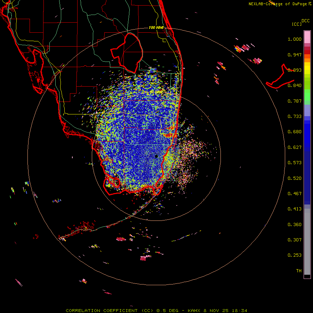
Task: Click the 50 NMI range ring label
Action: [156, 92]
